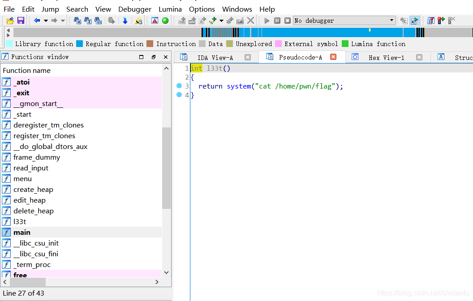This screenshot has height=301, width=473.
Task: Click the Regular function color swatch
Action: [79, 44]
